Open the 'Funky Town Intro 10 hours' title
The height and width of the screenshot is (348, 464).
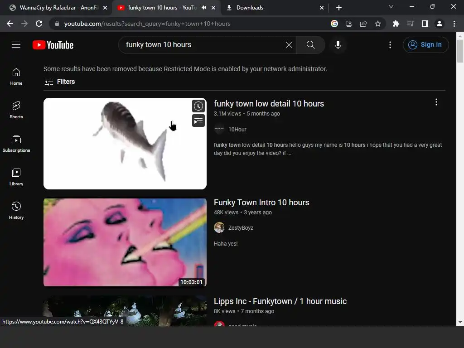point(261,203)
